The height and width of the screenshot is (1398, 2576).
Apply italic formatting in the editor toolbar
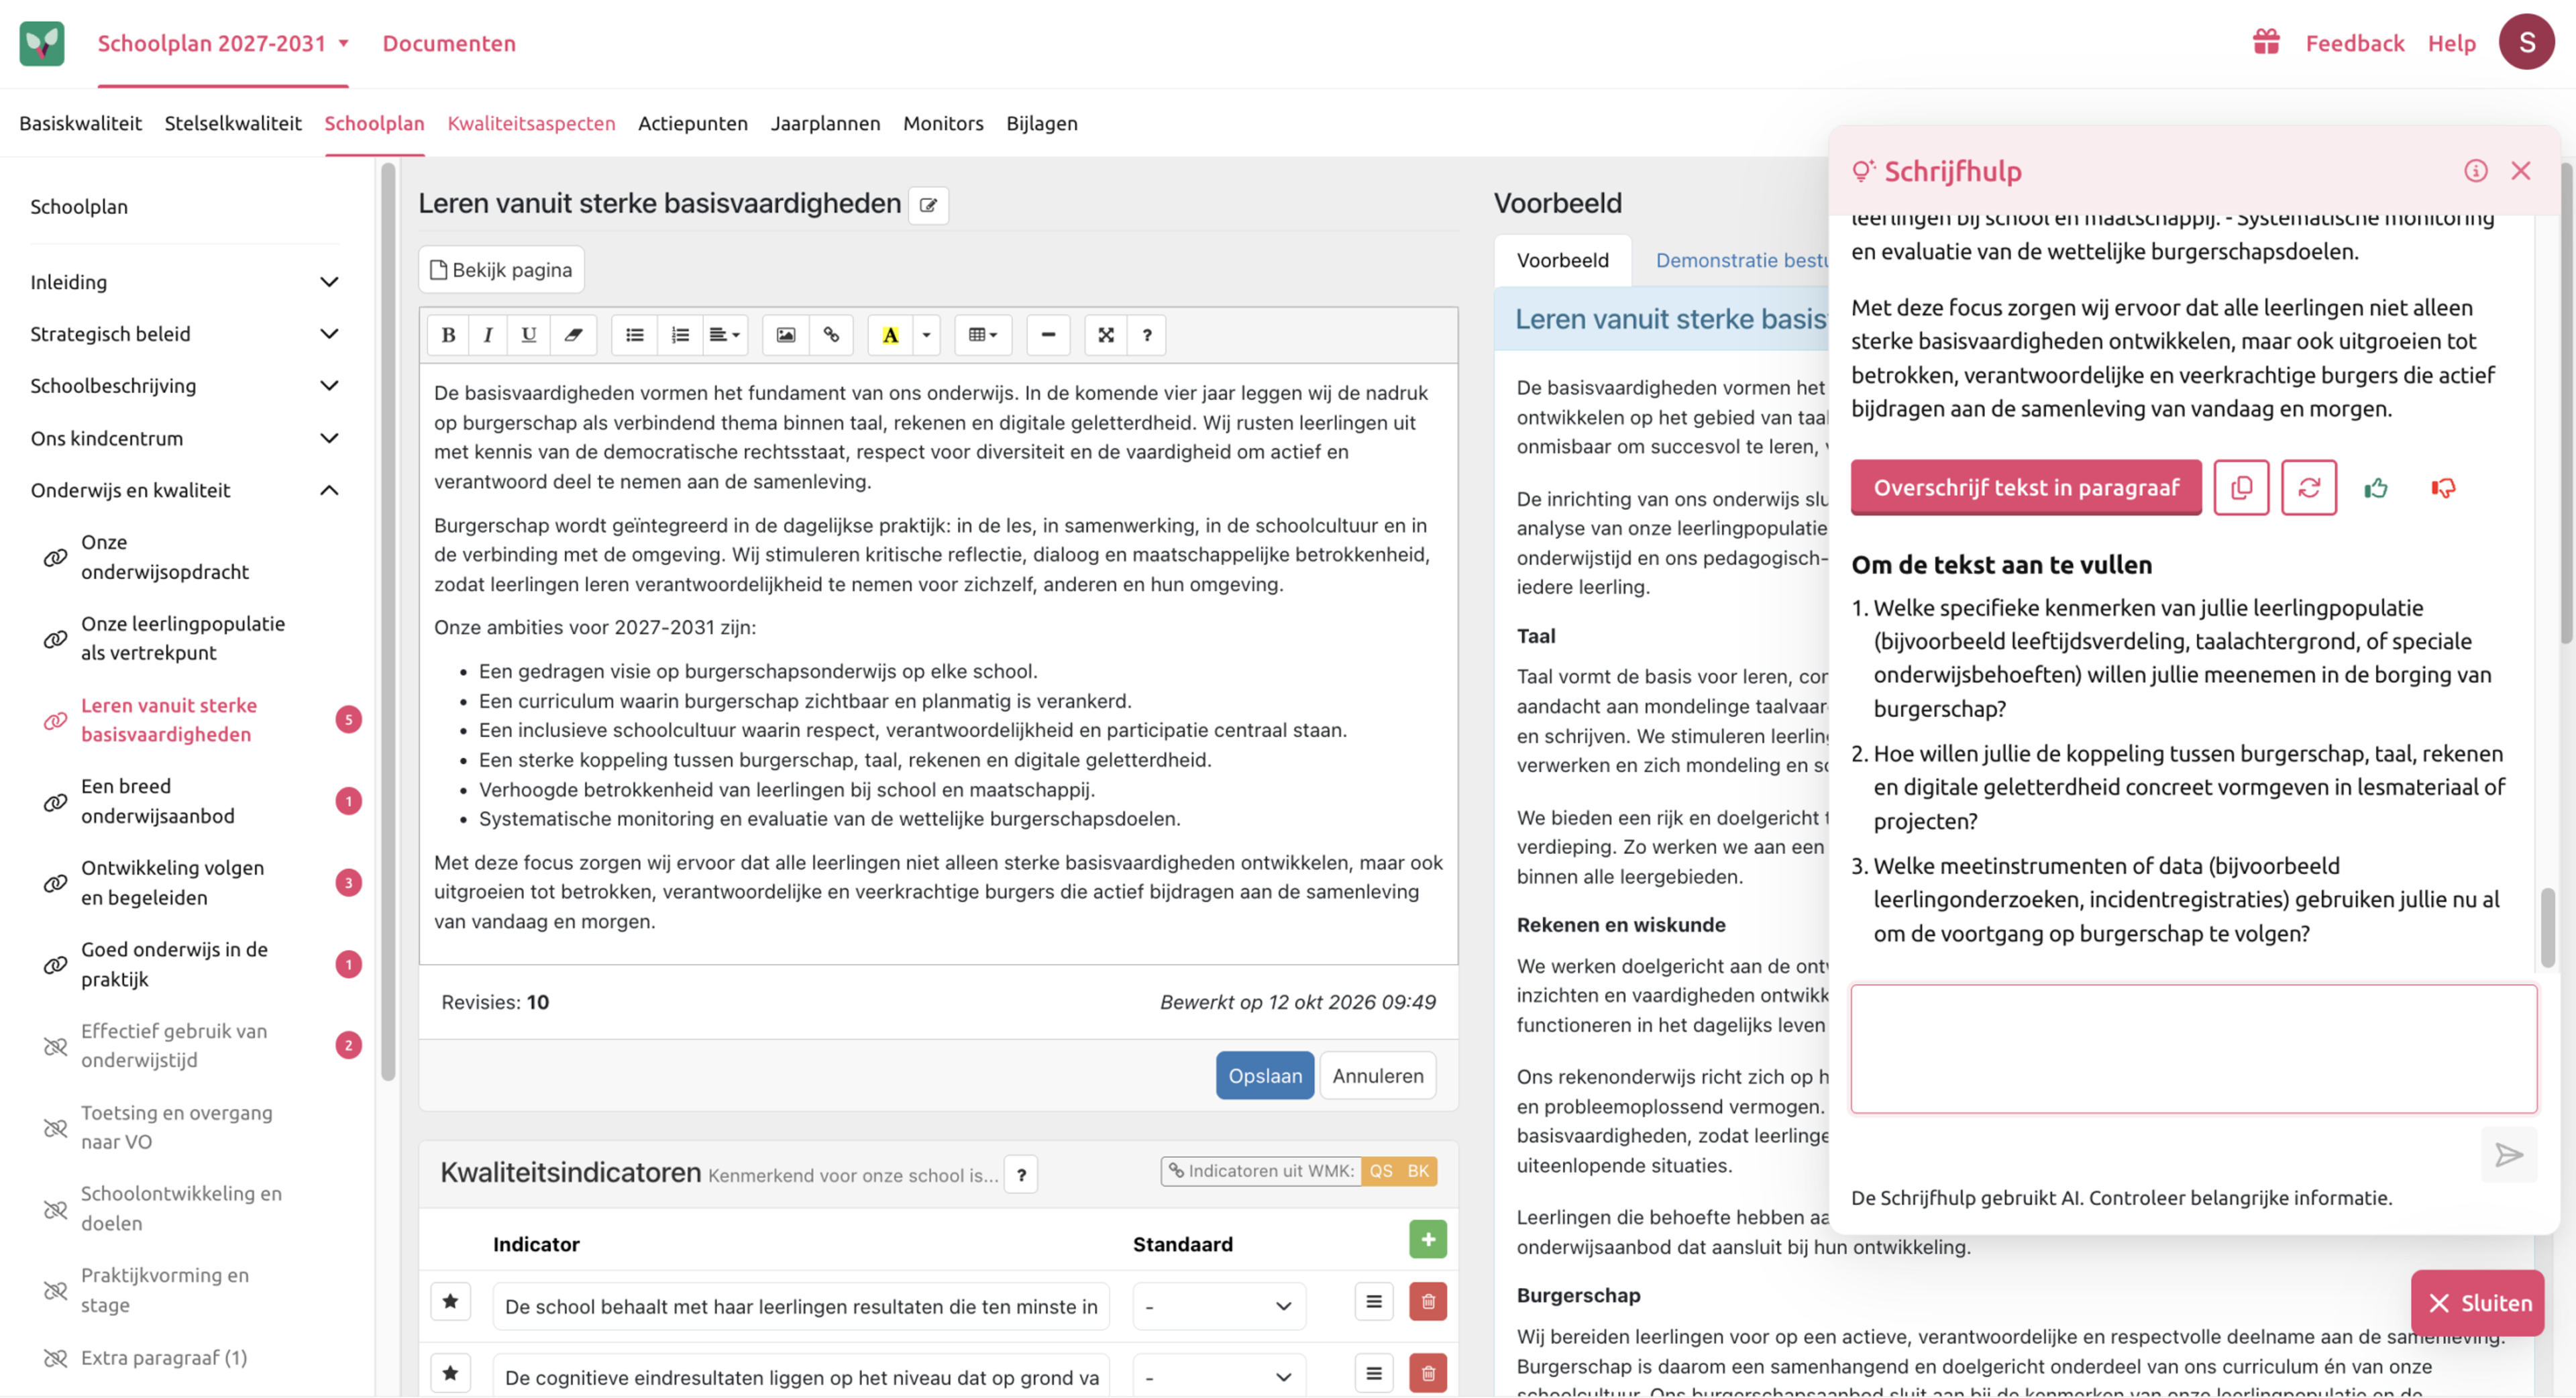pyautogui.click(x=488, y=335)
